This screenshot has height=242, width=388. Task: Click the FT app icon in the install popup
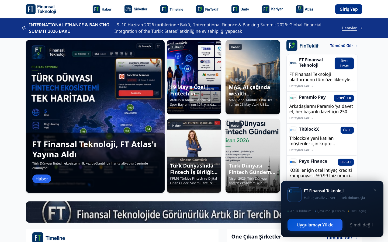(x=295, y=195)
